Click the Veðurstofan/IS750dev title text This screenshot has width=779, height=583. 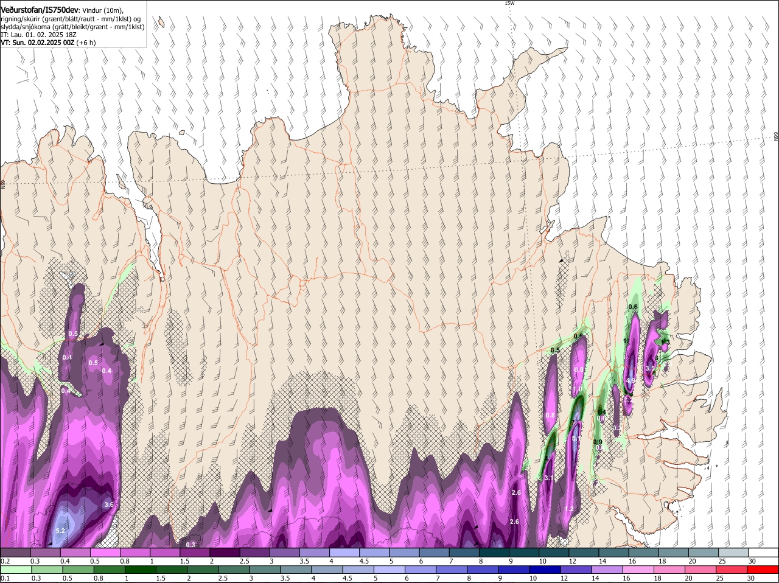[40, 9]
